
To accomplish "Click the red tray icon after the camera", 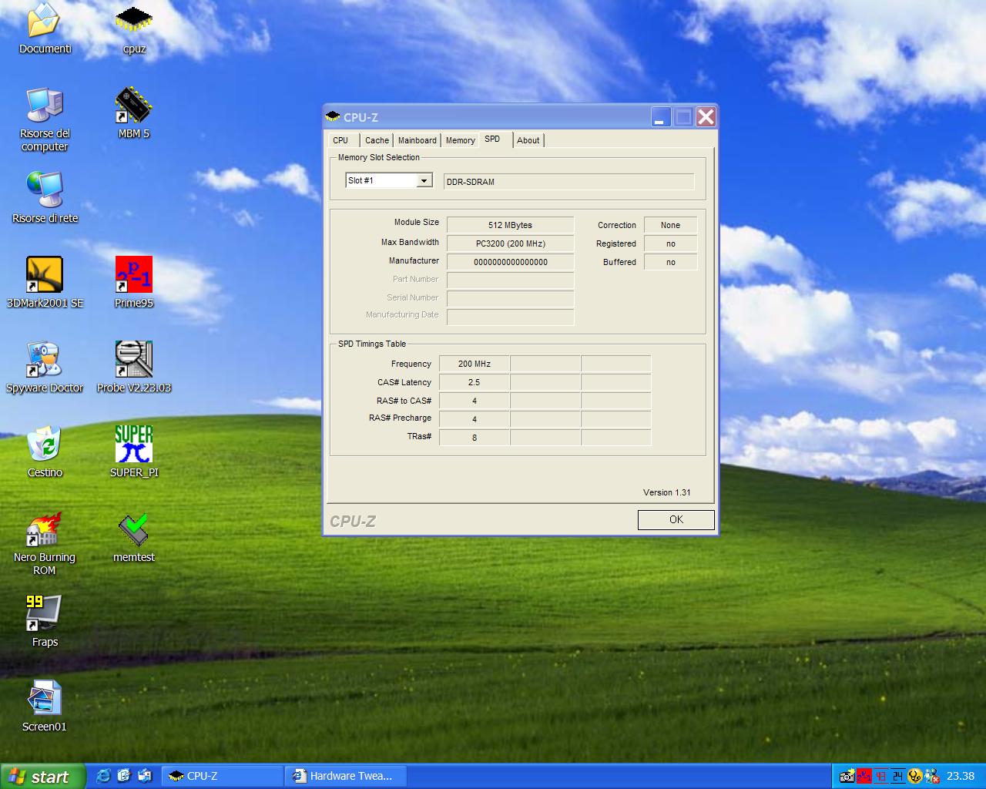I will 864,776.
